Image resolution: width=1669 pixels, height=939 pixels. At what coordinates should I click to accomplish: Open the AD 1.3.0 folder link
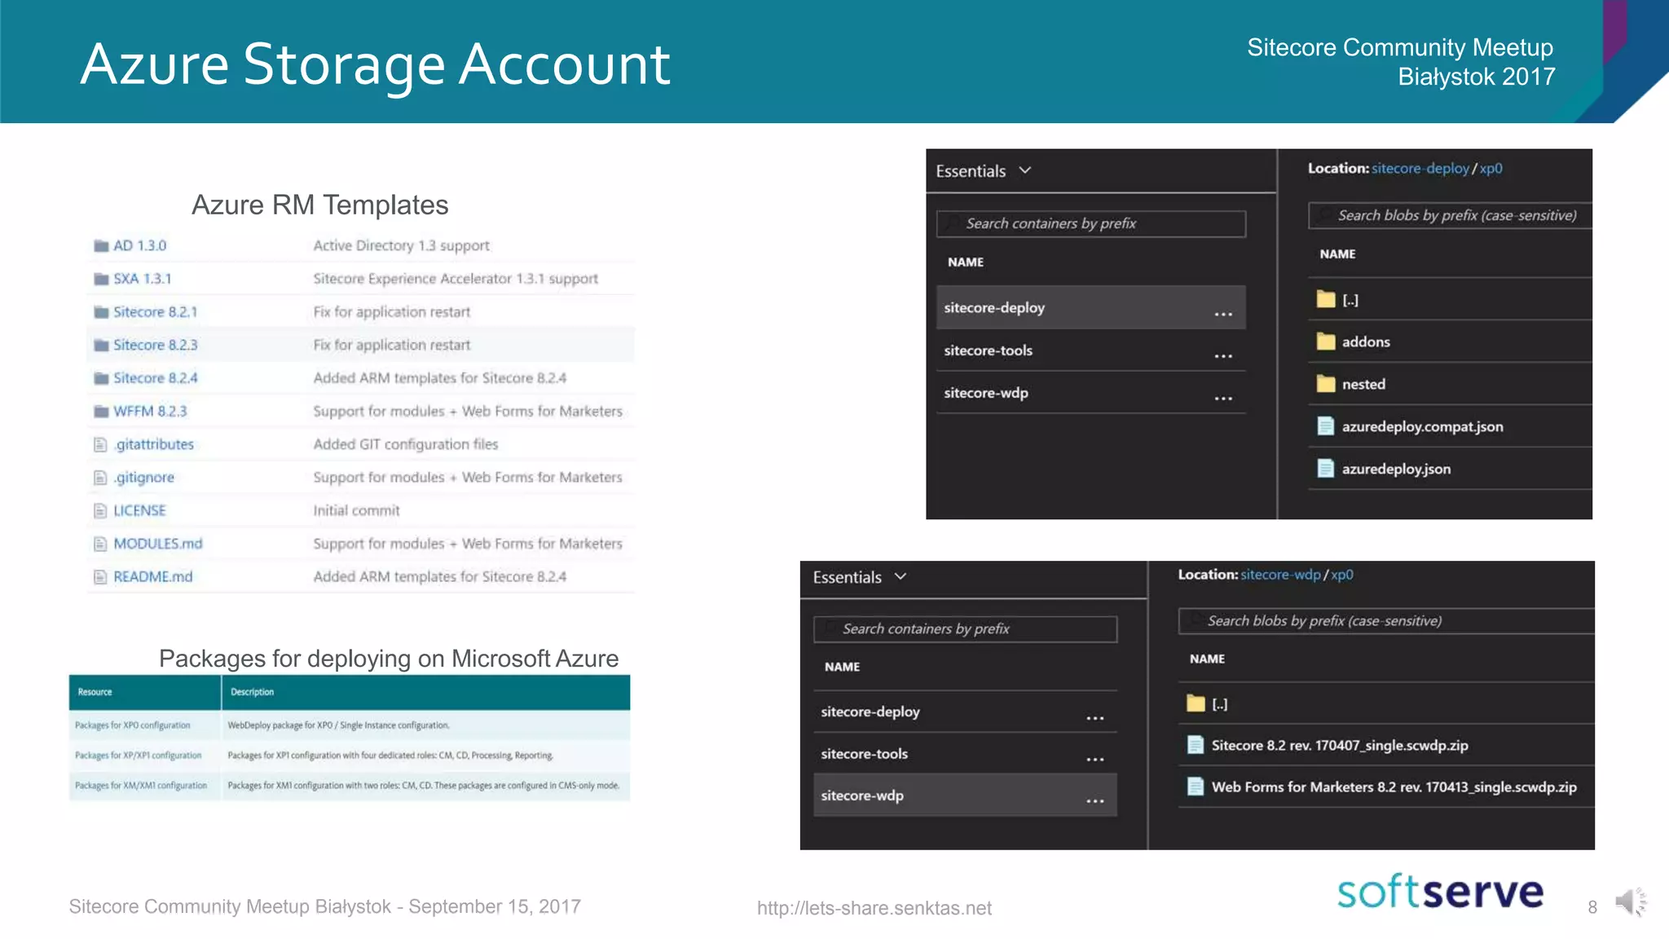coord(139,245)
